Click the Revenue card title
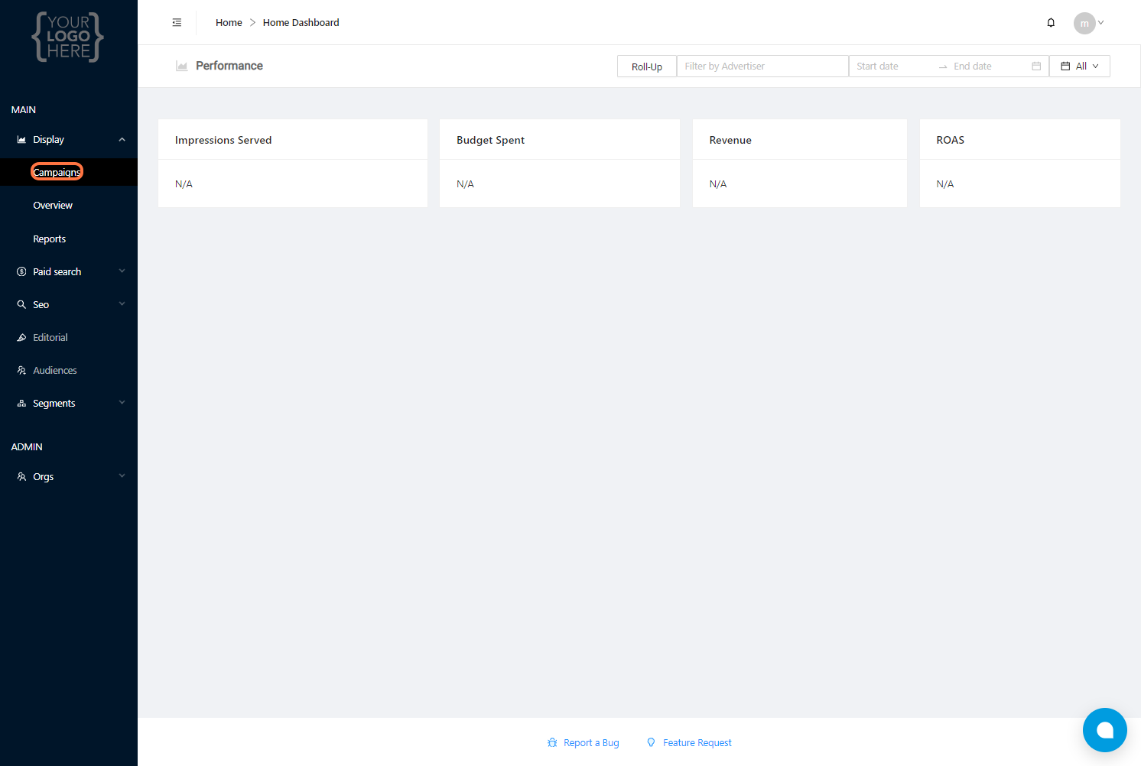This screenshot has height=766, width=1141. pyautogui.click(x=730, y=140)
